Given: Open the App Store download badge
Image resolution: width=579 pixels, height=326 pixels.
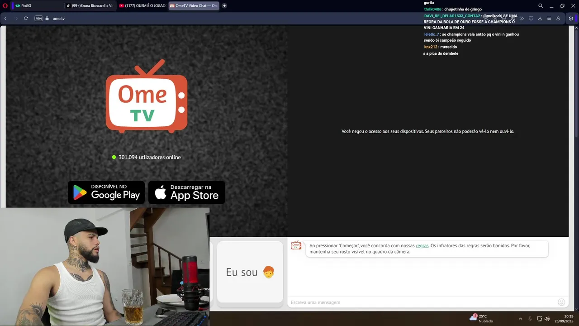Looking at the screenshot, I should pyautogui.click(x=187, y=192).
